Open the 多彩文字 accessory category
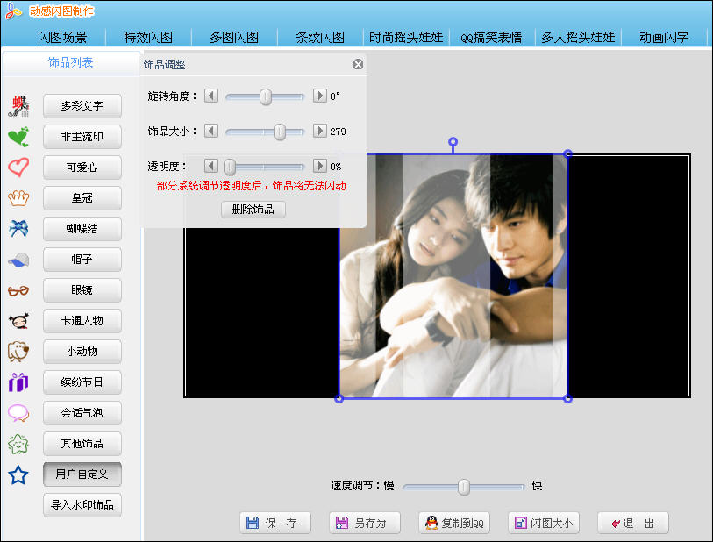713x542 pixels. [x=82, y=106]
